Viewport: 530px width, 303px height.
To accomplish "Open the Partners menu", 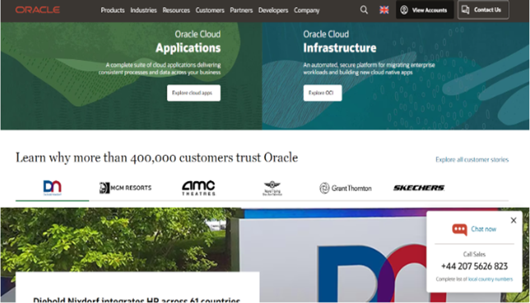I will 241,10.
